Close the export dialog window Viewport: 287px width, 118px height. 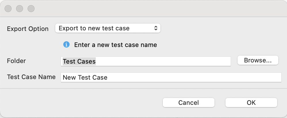pyautogui.click(x=8, y=9)
